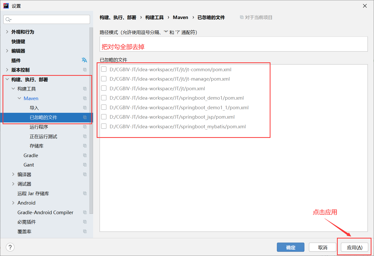
Task: Click the left settings tree scrollbar
Action: [x=91, y=120]
